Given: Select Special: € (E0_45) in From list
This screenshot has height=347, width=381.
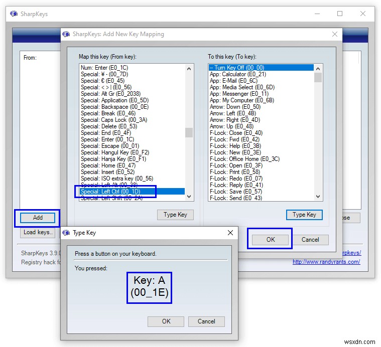Looking at the screenshot, I should (132, 81).
